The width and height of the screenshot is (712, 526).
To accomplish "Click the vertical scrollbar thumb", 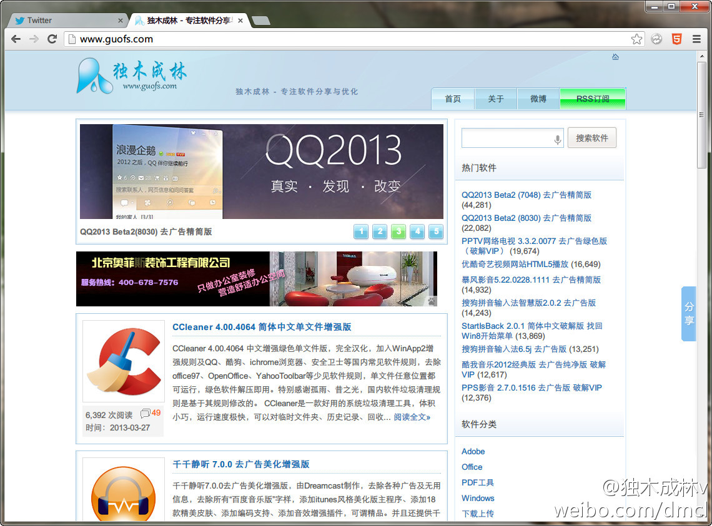I will [x=702, y=115].
